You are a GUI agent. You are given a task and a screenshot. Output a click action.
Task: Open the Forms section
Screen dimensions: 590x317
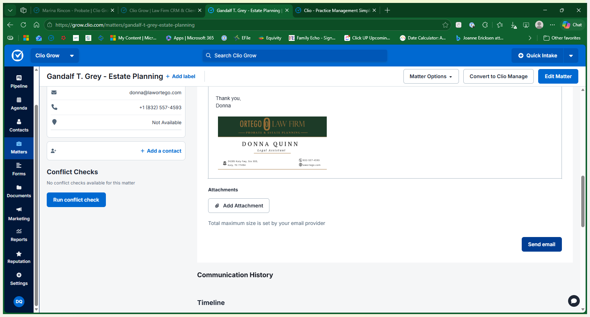(x=19, y=169)
